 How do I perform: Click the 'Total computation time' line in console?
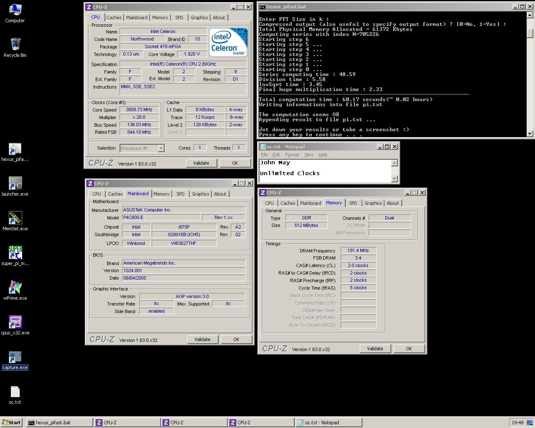click(346, 99)
